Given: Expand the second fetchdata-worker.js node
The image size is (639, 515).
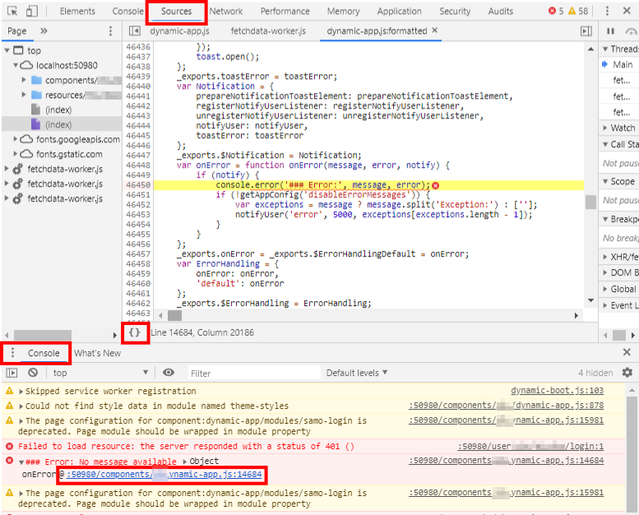Looking at the screenshot, I should 6,183.
